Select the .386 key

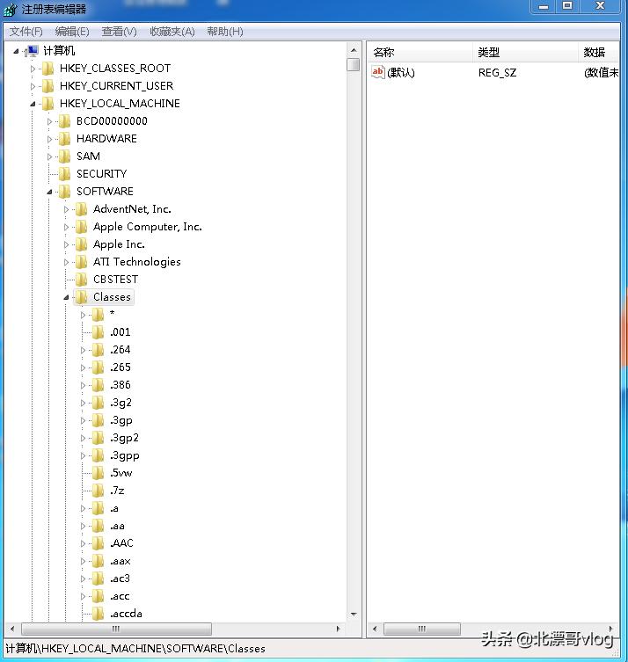coord(120,385)
